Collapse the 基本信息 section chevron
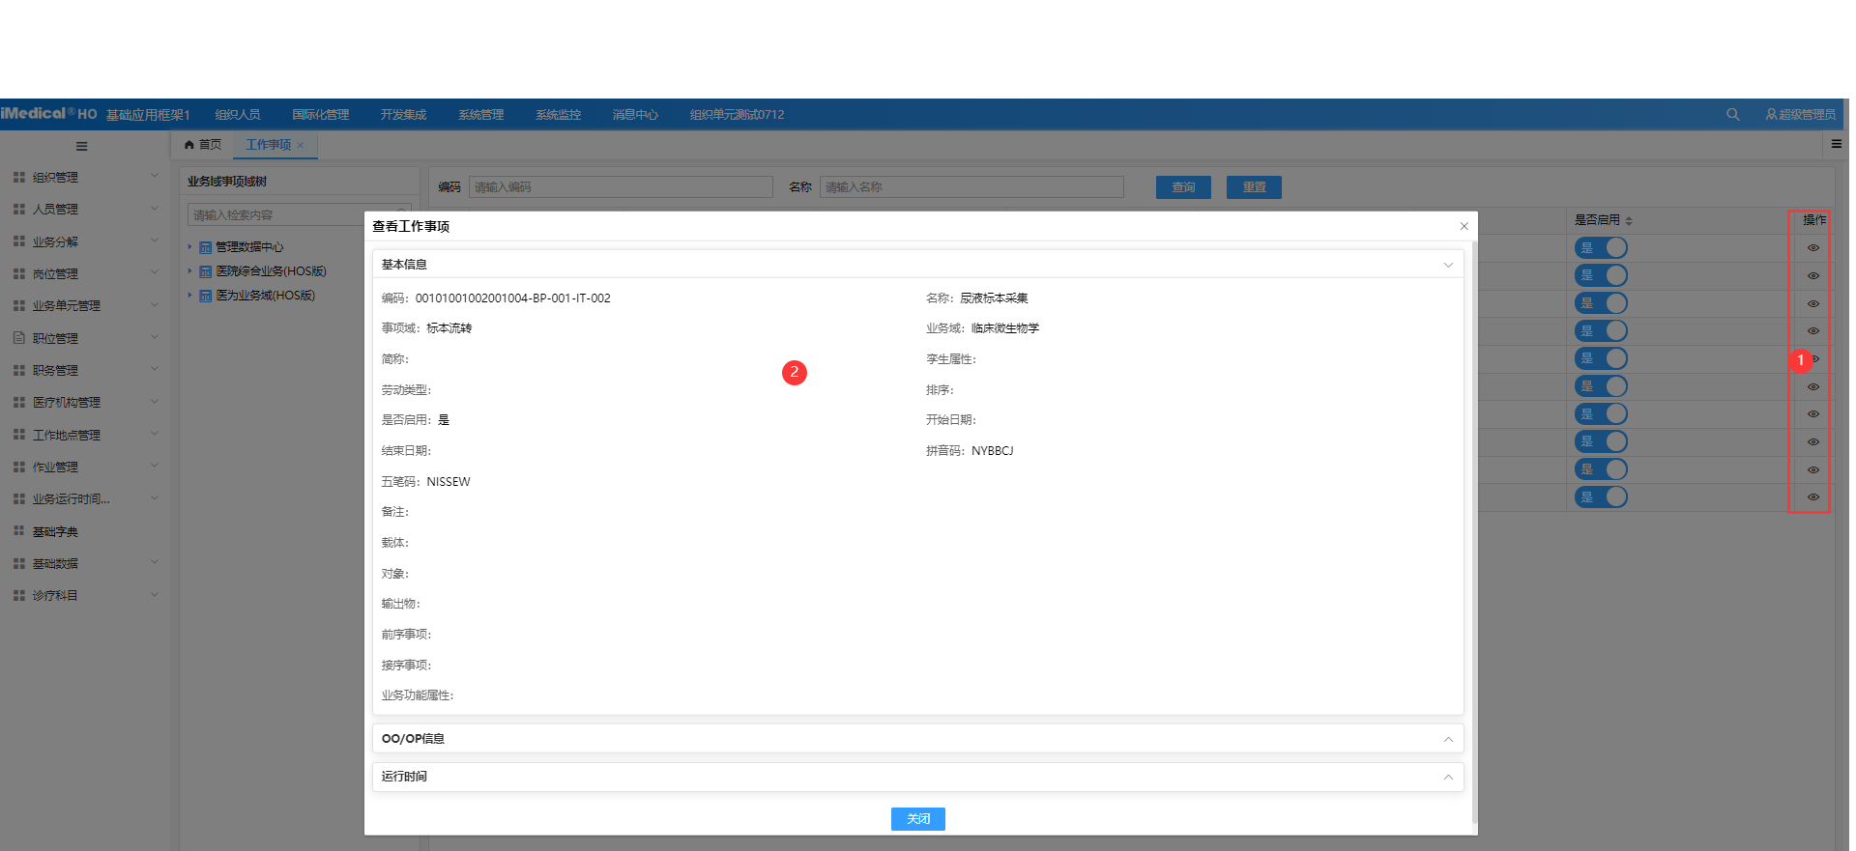 (x=1448, y=265)
